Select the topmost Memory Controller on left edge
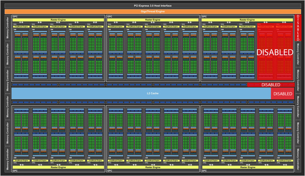This screenshot has height=176, width=305. coord(8,27)
